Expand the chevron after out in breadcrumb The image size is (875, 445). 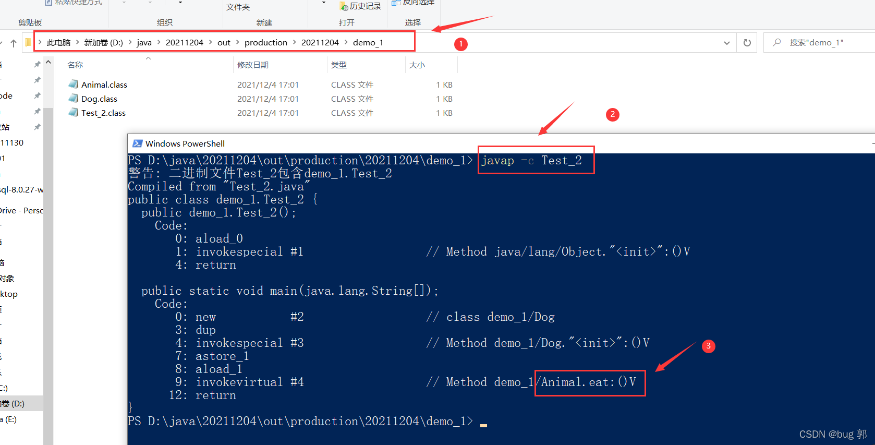pyautogui.click(x=237, y=42)
